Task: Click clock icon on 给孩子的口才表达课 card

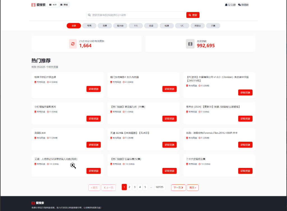Action: pyautogui.click(x=48, y=82)
